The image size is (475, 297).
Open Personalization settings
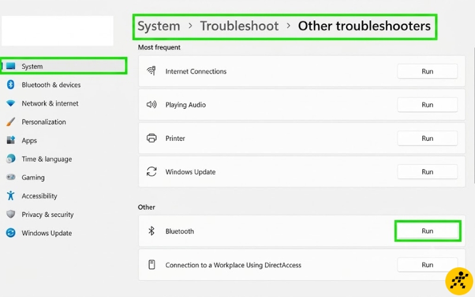click(43, 122)
